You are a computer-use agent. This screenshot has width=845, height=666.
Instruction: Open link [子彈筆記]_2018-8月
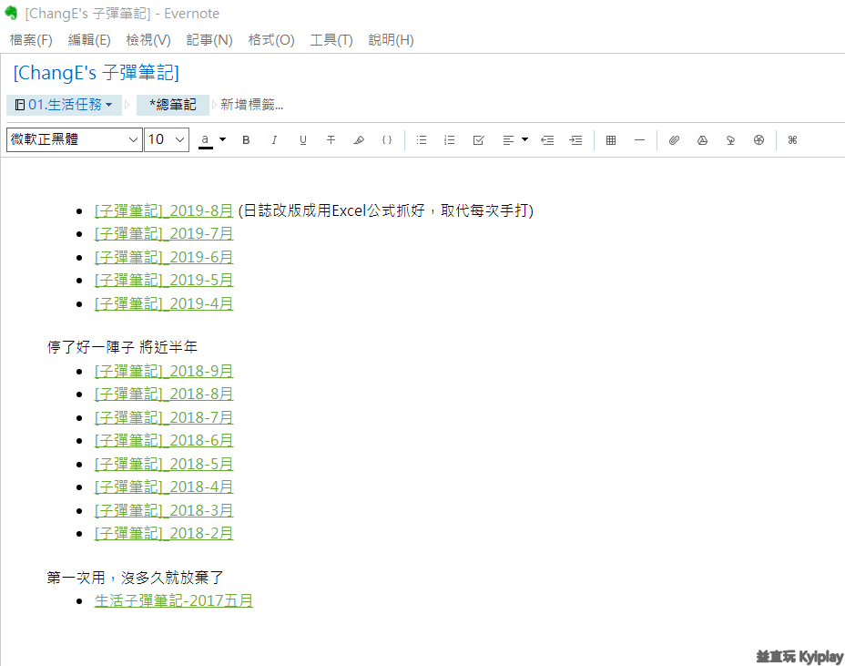click(163, 394)
